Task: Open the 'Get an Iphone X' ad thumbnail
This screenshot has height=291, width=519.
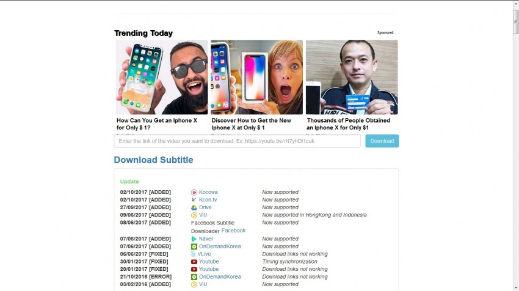Action: point(162,77)
